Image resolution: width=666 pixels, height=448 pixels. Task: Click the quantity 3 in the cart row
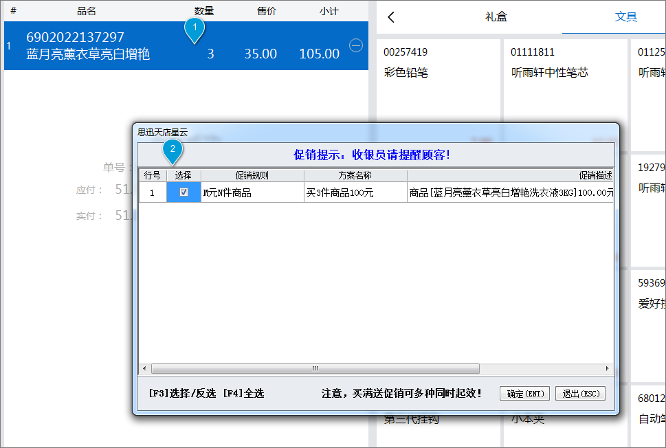(x=210, y=54)
